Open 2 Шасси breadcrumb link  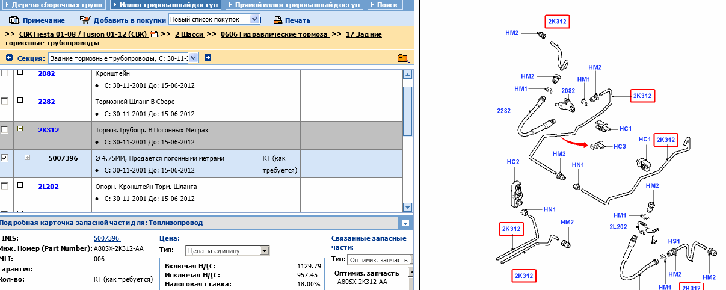click(x=190, y=35)
